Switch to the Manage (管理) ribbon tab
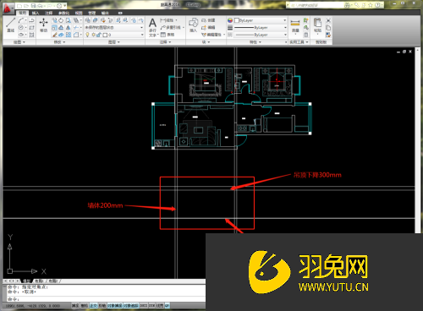This screenshot has height=311, width=423. point(91,13)
